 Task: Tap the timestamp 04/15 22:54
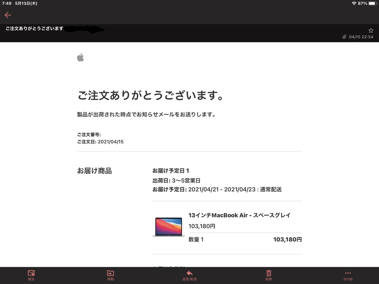coord(361,37)
